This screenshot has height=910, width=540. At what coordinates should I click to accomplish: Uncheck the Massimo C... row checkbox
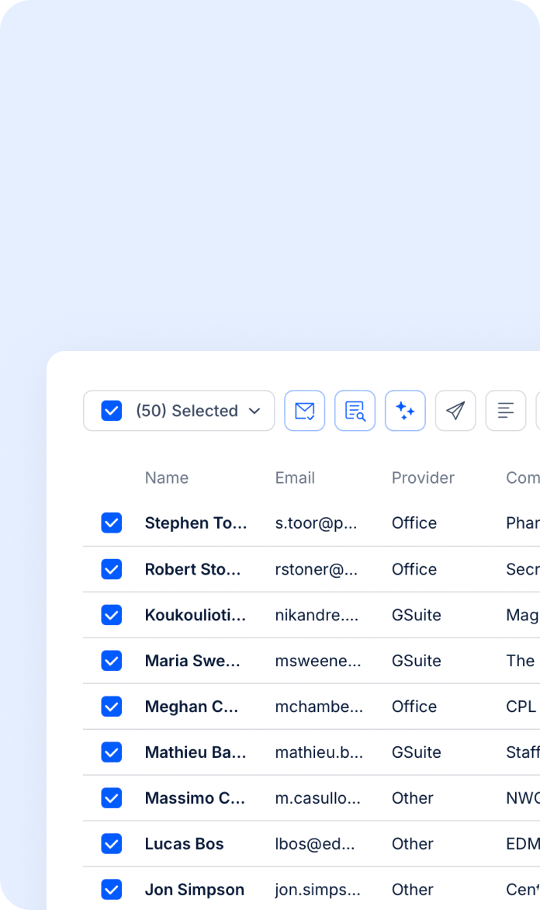click(x=112, y=798)
